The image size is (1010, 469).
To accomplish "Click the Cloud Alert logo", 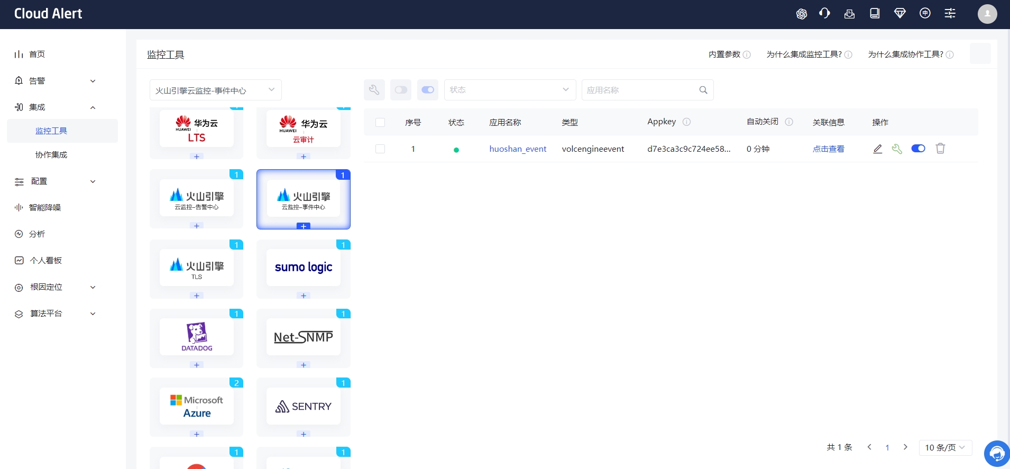I will [x=48, y=14].
